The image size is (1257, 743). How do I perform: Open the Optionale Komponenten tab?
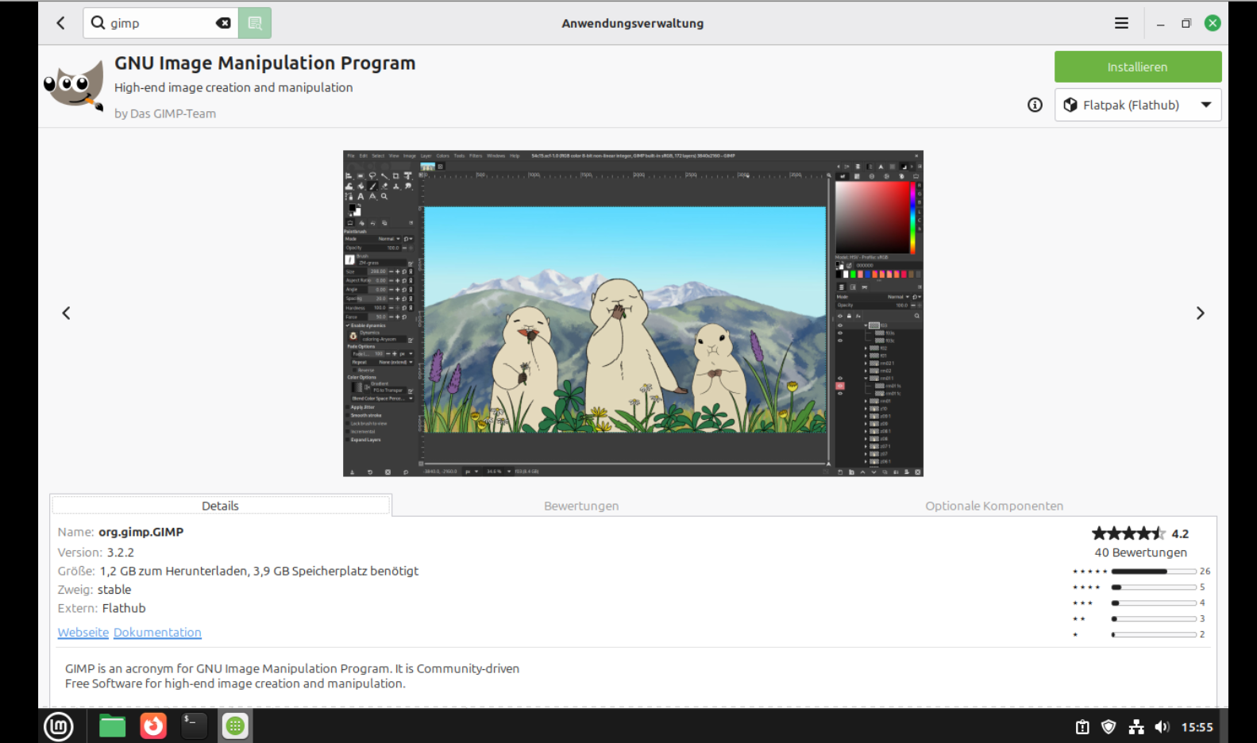993,506
